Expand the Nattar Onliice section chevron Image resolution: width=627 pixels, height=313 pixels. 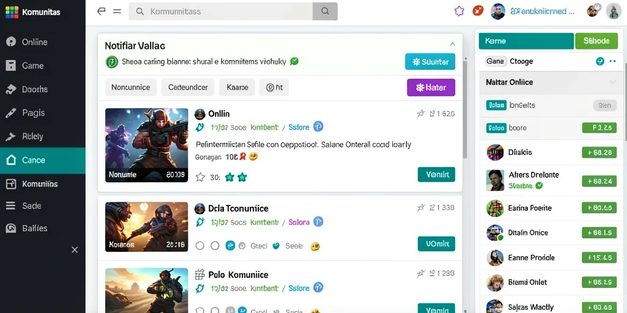[612, 83]
